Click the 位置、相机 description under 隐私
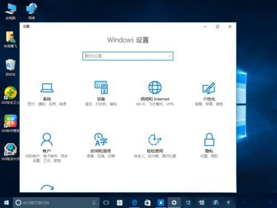Screen dimensions: 277x208 pyautogui.click(x=209, y=156)
